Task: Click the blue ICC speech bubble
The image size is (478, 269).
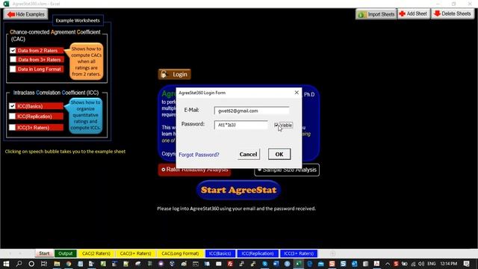Action: 85,115
